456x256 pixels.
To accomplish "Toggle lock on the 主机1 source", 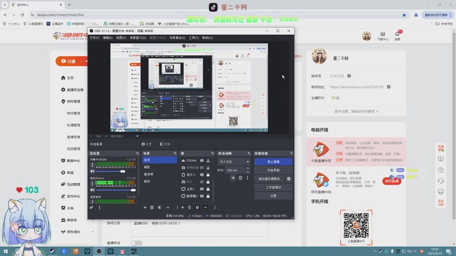I will (208, 189).
